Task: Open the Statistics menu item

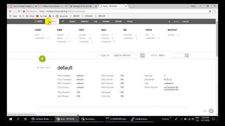Action: pyautogui.click(x=84, y=21)
